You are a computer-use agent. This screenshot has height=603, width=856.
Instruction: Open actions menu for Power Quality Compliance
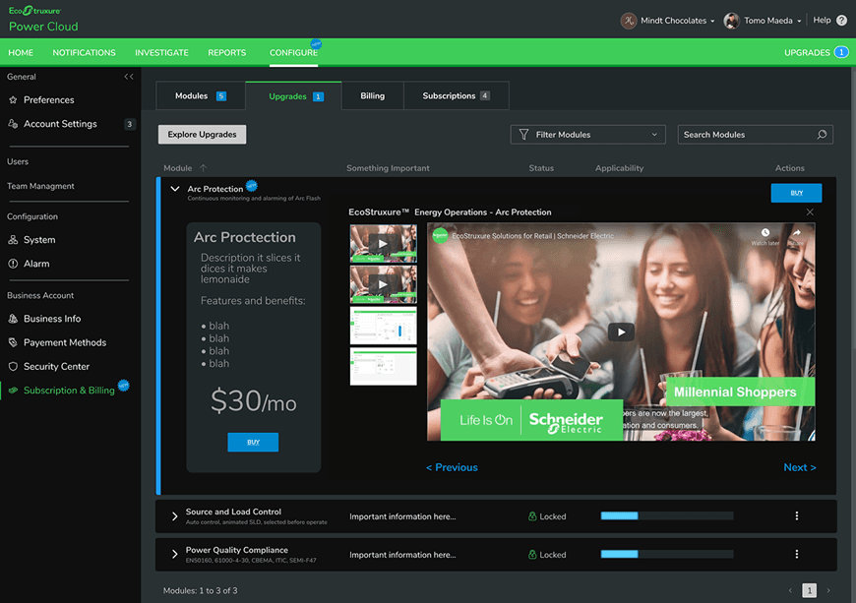[x=797, y=554]
